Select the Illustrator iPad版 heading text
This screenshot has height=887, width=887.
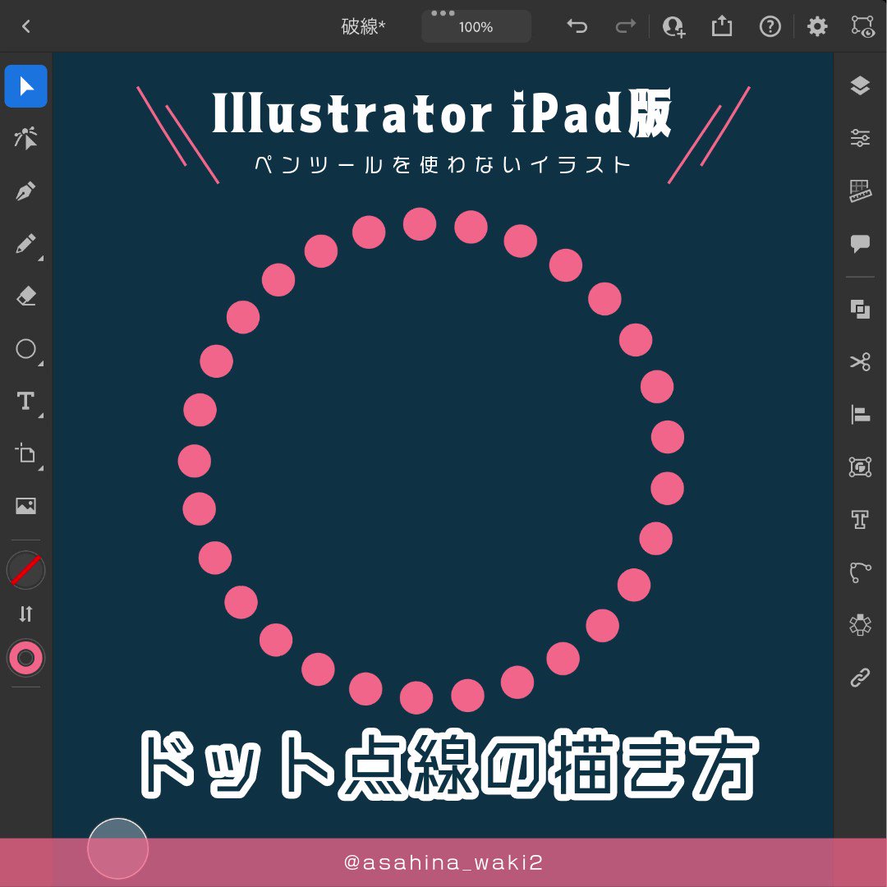(442, 113)
